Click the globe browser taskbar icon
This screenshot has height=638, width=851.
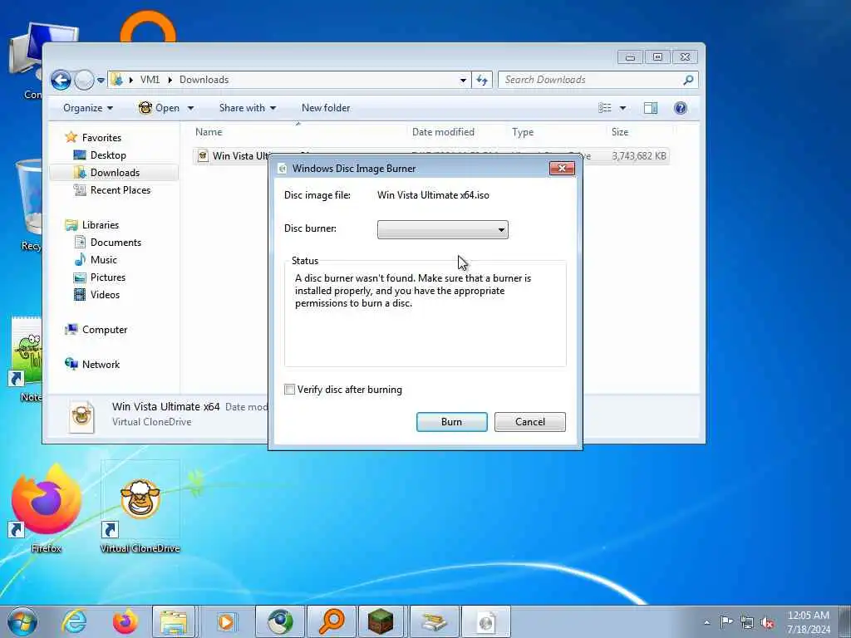click(x=280, y=621)
